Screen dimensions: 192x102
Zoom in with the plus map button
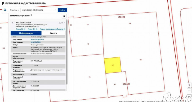(x=189, y=85)
